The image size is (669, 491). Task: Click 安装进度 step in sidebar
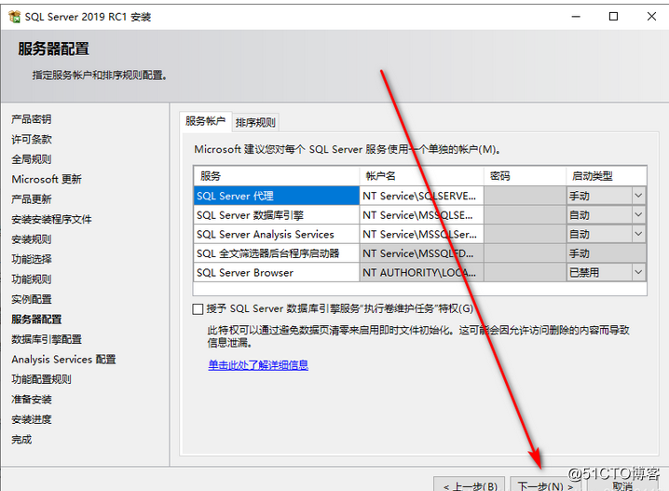click(x=32, y=419)
